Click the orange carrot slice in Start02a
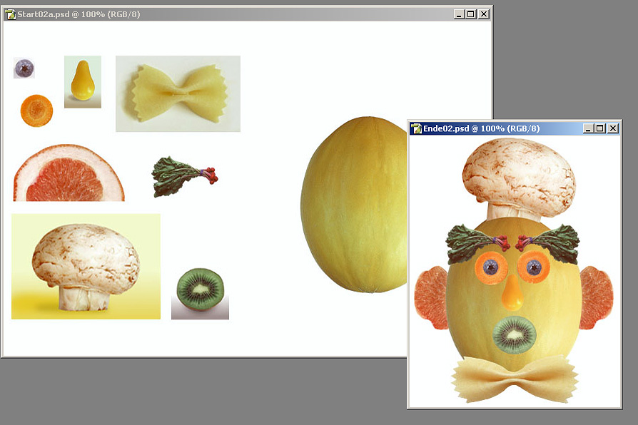The image size is (638, 425). point(36,110)
